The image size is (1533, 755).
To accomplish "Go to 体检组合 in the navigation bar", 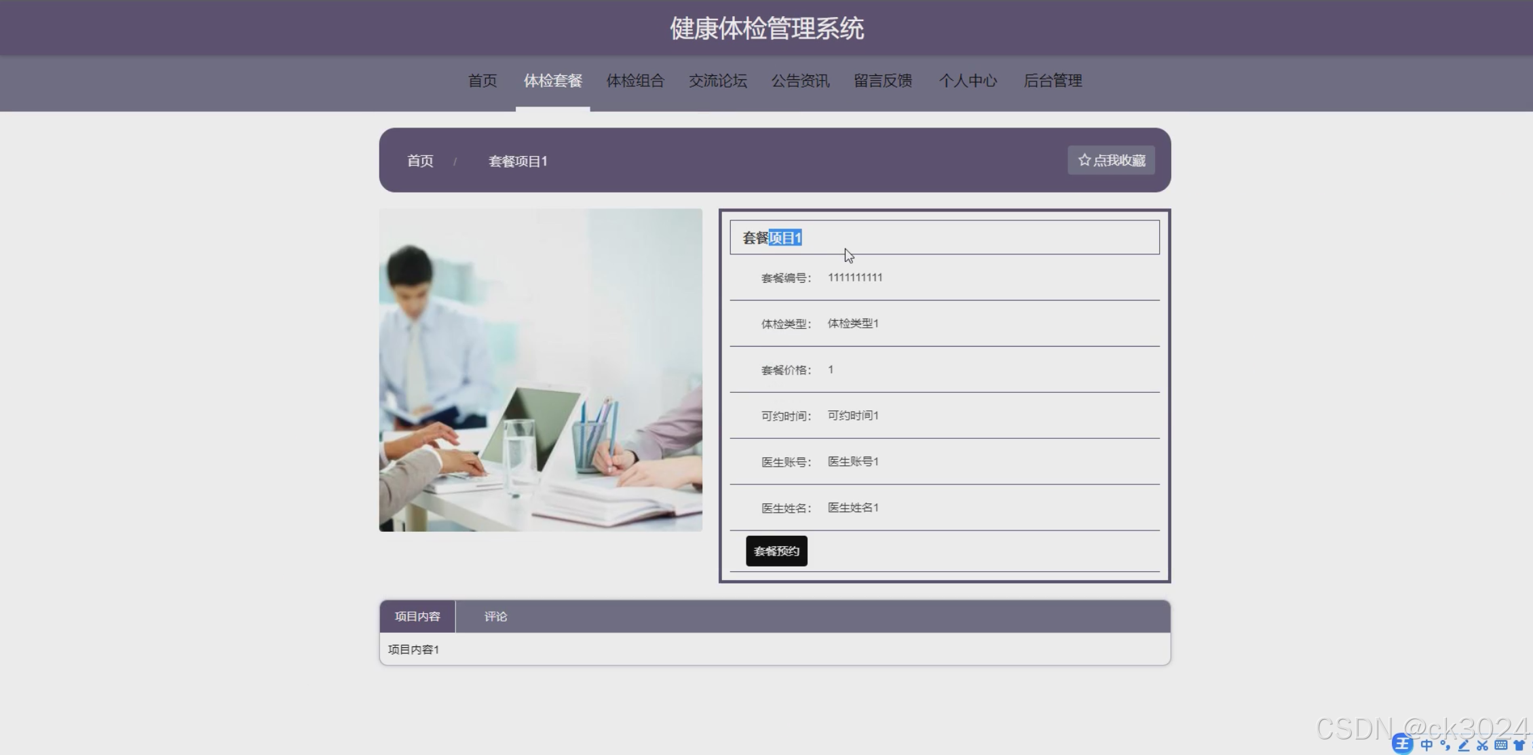I will pos(635,81).
